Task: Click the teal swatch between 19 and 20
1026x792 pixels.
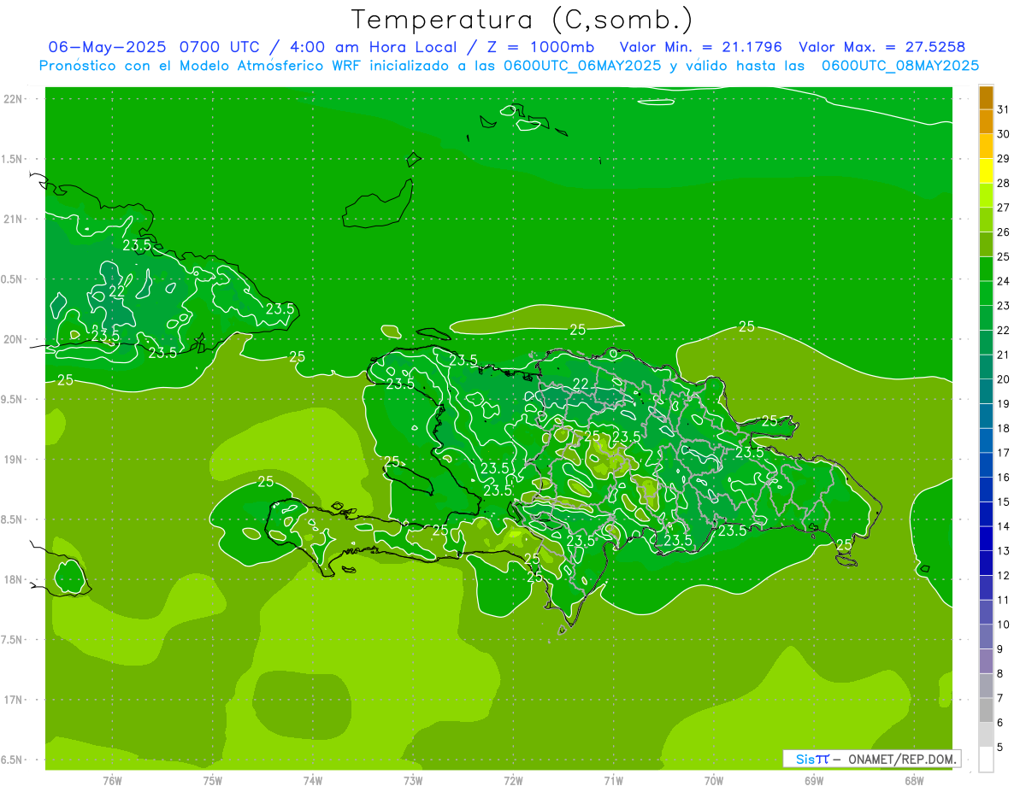Action: pyautogui.click(x=986, y=391)
